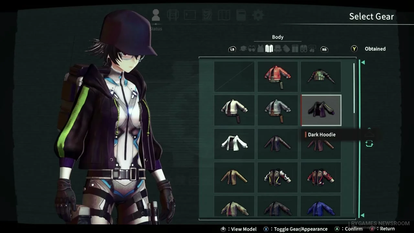414x233 pixels.
Task: Select the tan jacket thumbnail
Action: click(234, 178)
